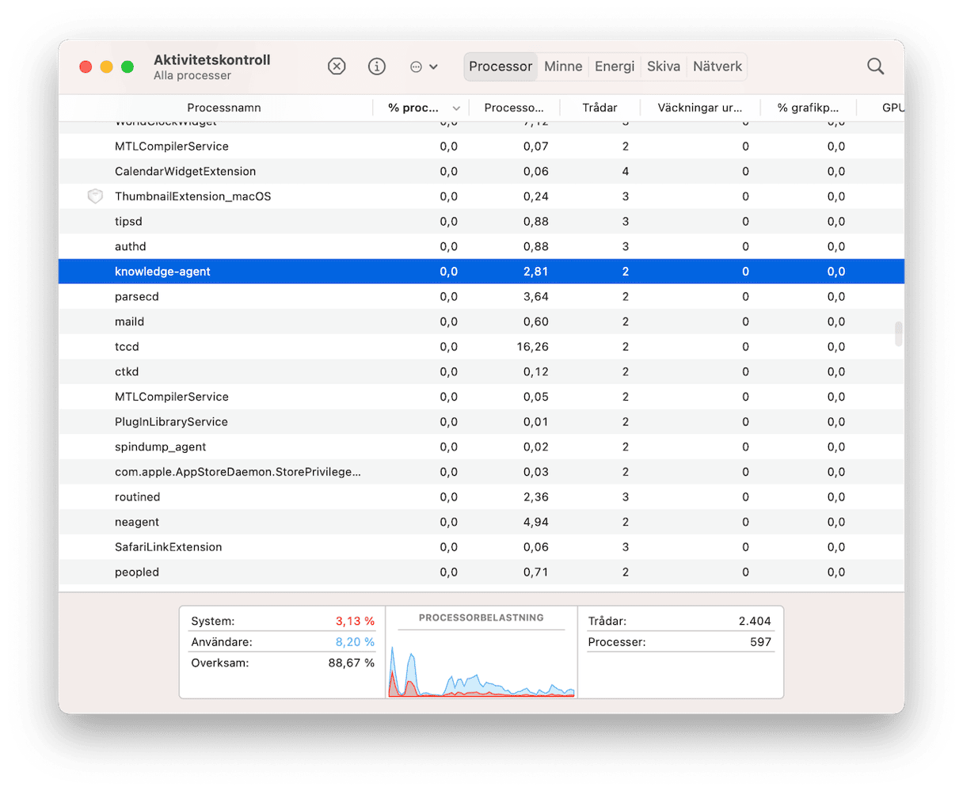Select the first MTLCompilerService row with 0,07
The image size is (963, 791).
[481, 146]
